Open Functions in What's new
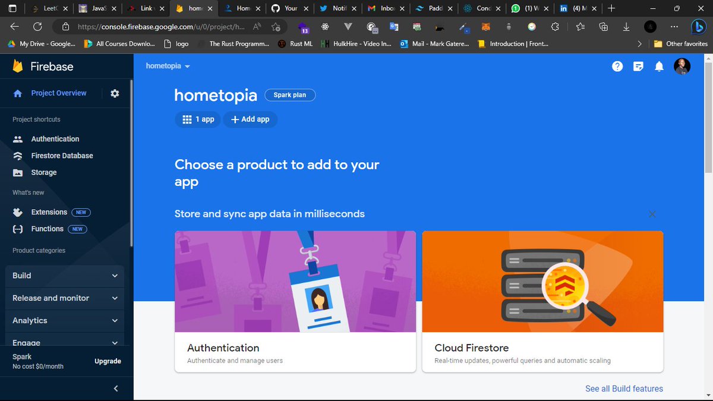713x401 pixels. pyautogui.click(x=47, y=229)
